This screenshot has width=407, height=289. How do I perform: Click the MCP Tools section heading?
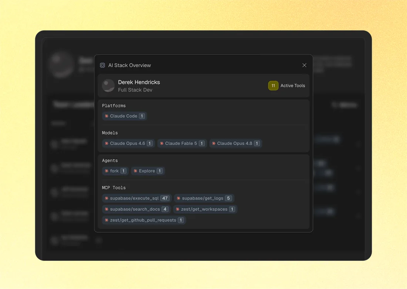pos(114,188)
